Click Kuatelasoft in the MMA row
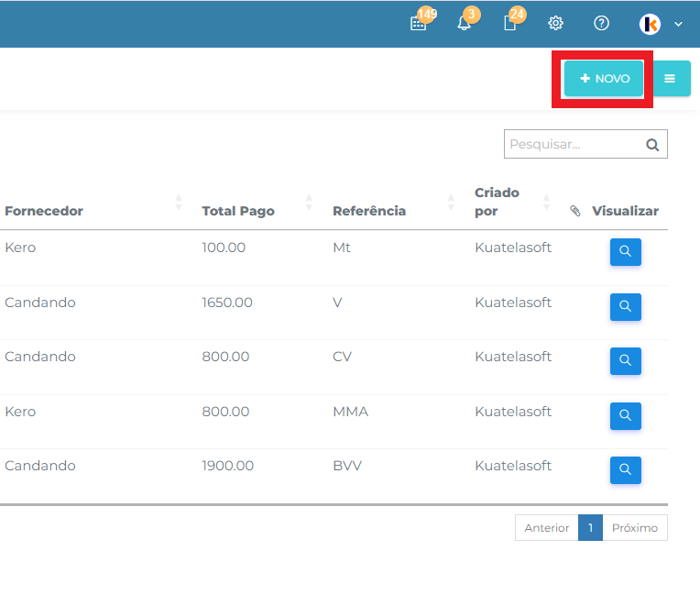Screen dimensions: 700x595 tap(513, 412)
